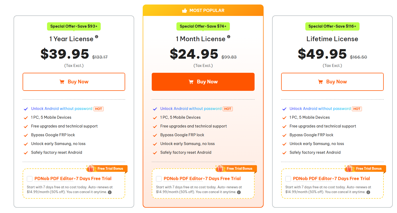Click the orange Buy Now for 1 Month License
This screenshot has height=213, width=397.
[x=203, y=82]
